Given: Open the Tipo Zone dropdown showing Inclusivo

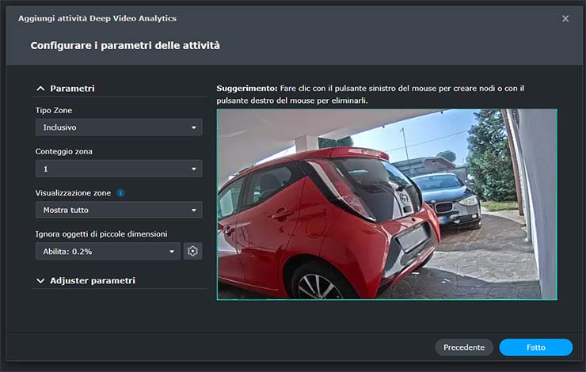Looking at the screenshot, I should [119, 127].
